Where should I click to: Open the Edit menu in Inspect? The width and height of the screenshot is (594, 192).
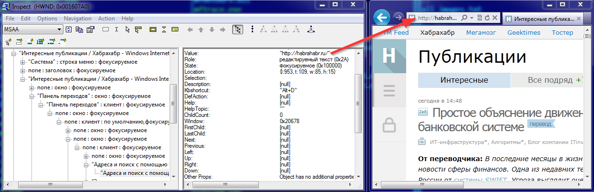[x=26, y=19]
